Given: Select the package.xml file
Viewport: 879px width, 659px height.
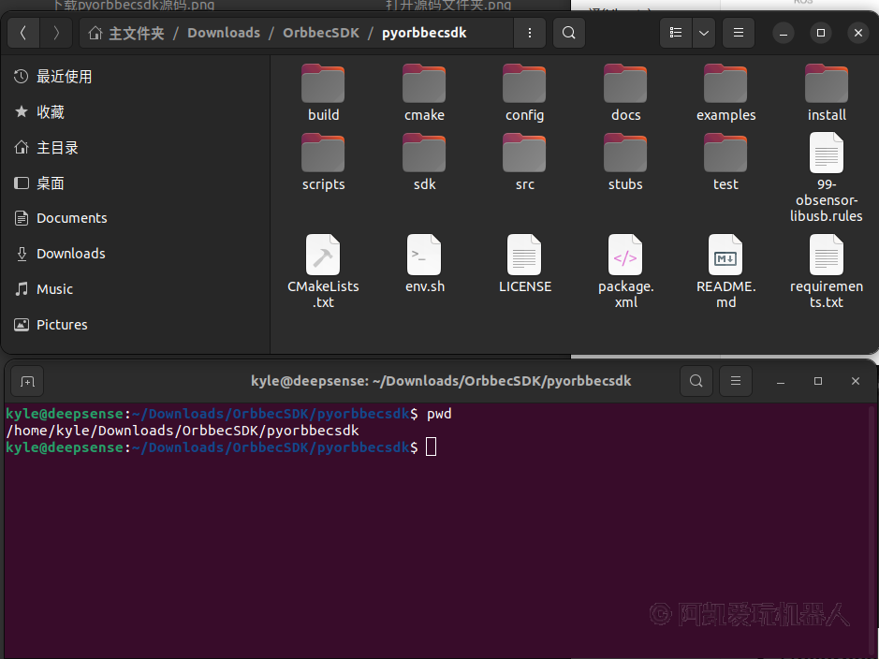Looking at the screenshot, I should click(625, 271).
